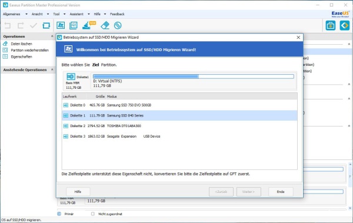Launch the cleanup tool marked NEW

[89, 25]
